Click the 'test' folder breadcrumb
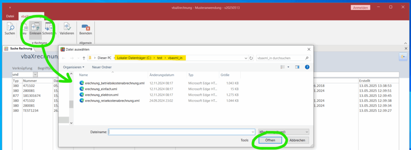The height and width of the screenshot is (150, 411). (x=160, y=58)
